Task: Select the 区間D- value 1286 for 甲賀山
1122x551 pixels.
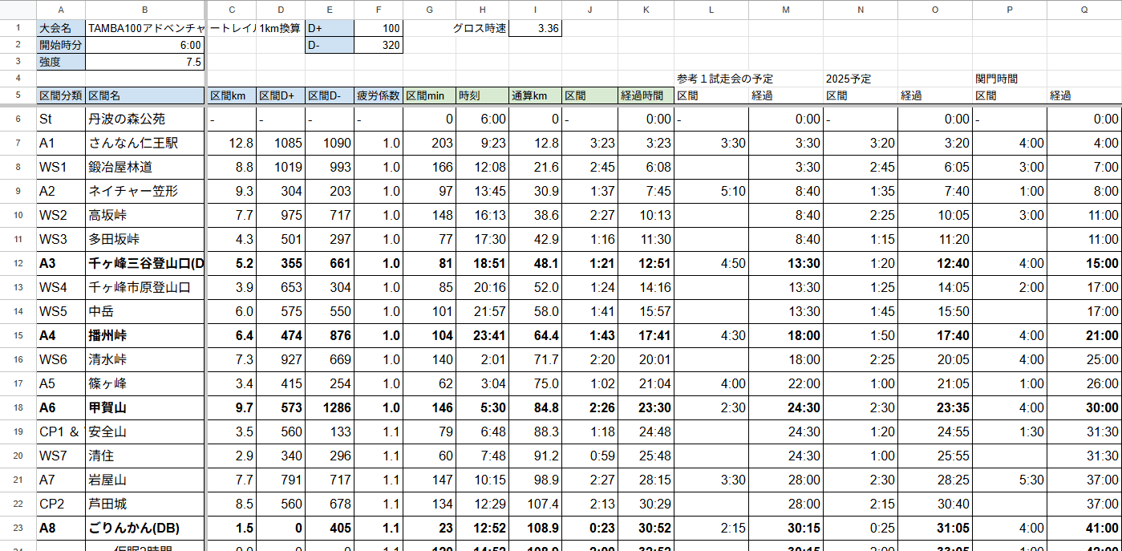Action: tap(329, 407)
